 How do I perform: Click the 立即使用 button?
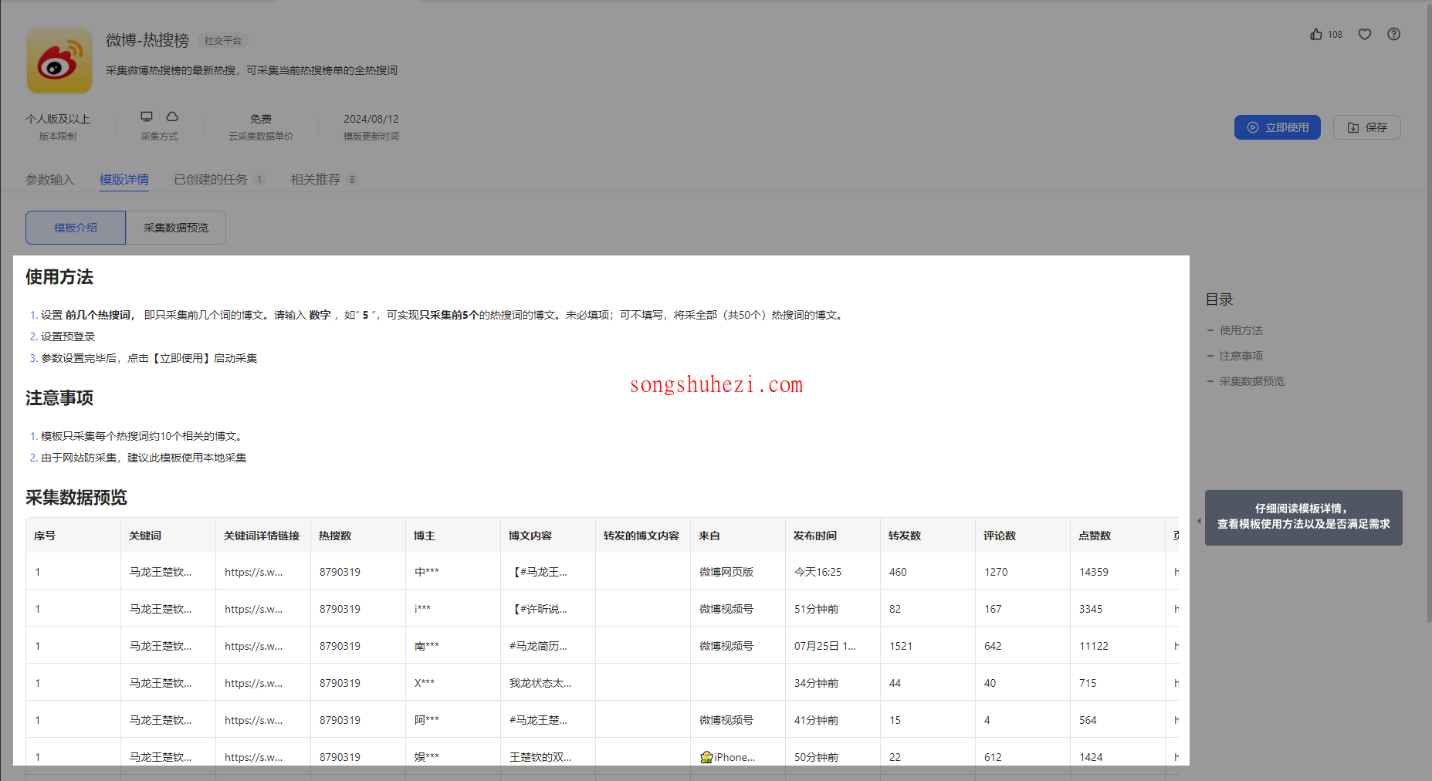click(x=1278, y=127)
